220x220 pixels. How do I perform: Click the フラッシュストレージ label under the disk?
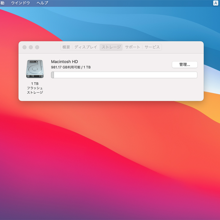(x=35, y=90)
